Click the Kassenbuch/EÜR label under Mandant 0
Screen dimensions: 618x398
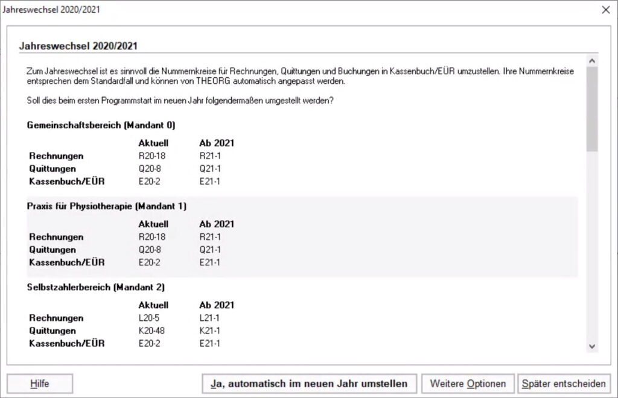[66, 182]
